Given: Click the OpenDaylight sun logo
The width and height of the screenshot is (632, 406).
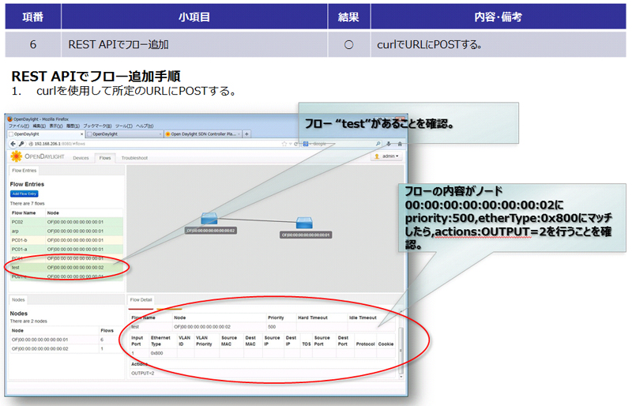Looking at the screenshot, I should pos(16,157).
